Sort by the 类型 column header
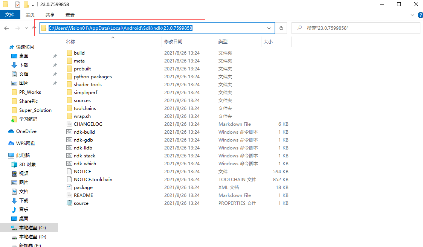423x247 pixels. tap(223, 41)
